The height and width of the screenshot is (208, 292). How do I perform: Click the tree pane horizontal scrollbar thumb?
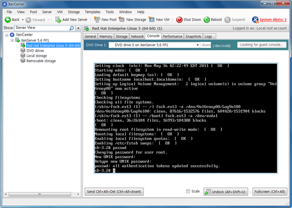pyautogui.click(x=40, y=194)
